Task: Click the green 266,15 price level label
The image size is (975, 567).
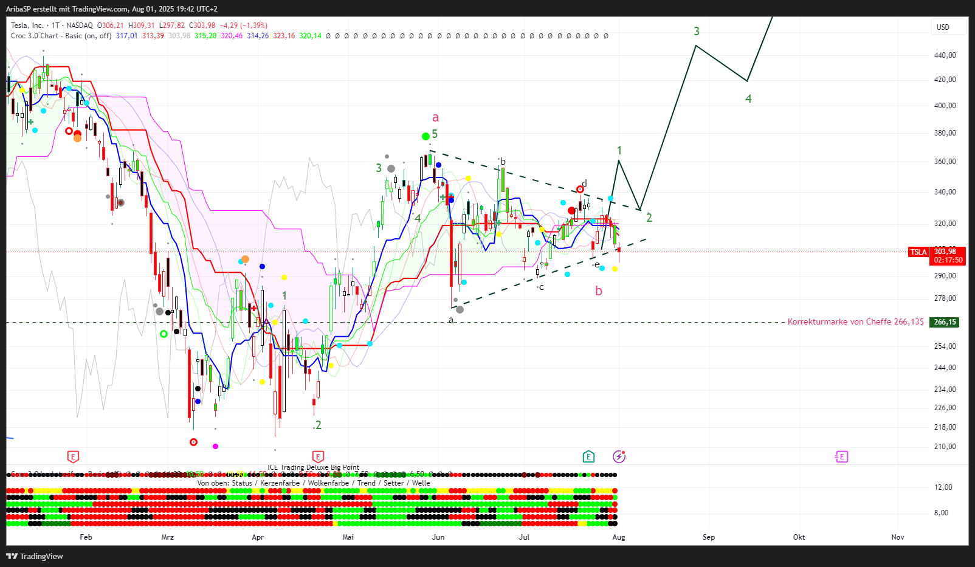Action: point(945,322)
